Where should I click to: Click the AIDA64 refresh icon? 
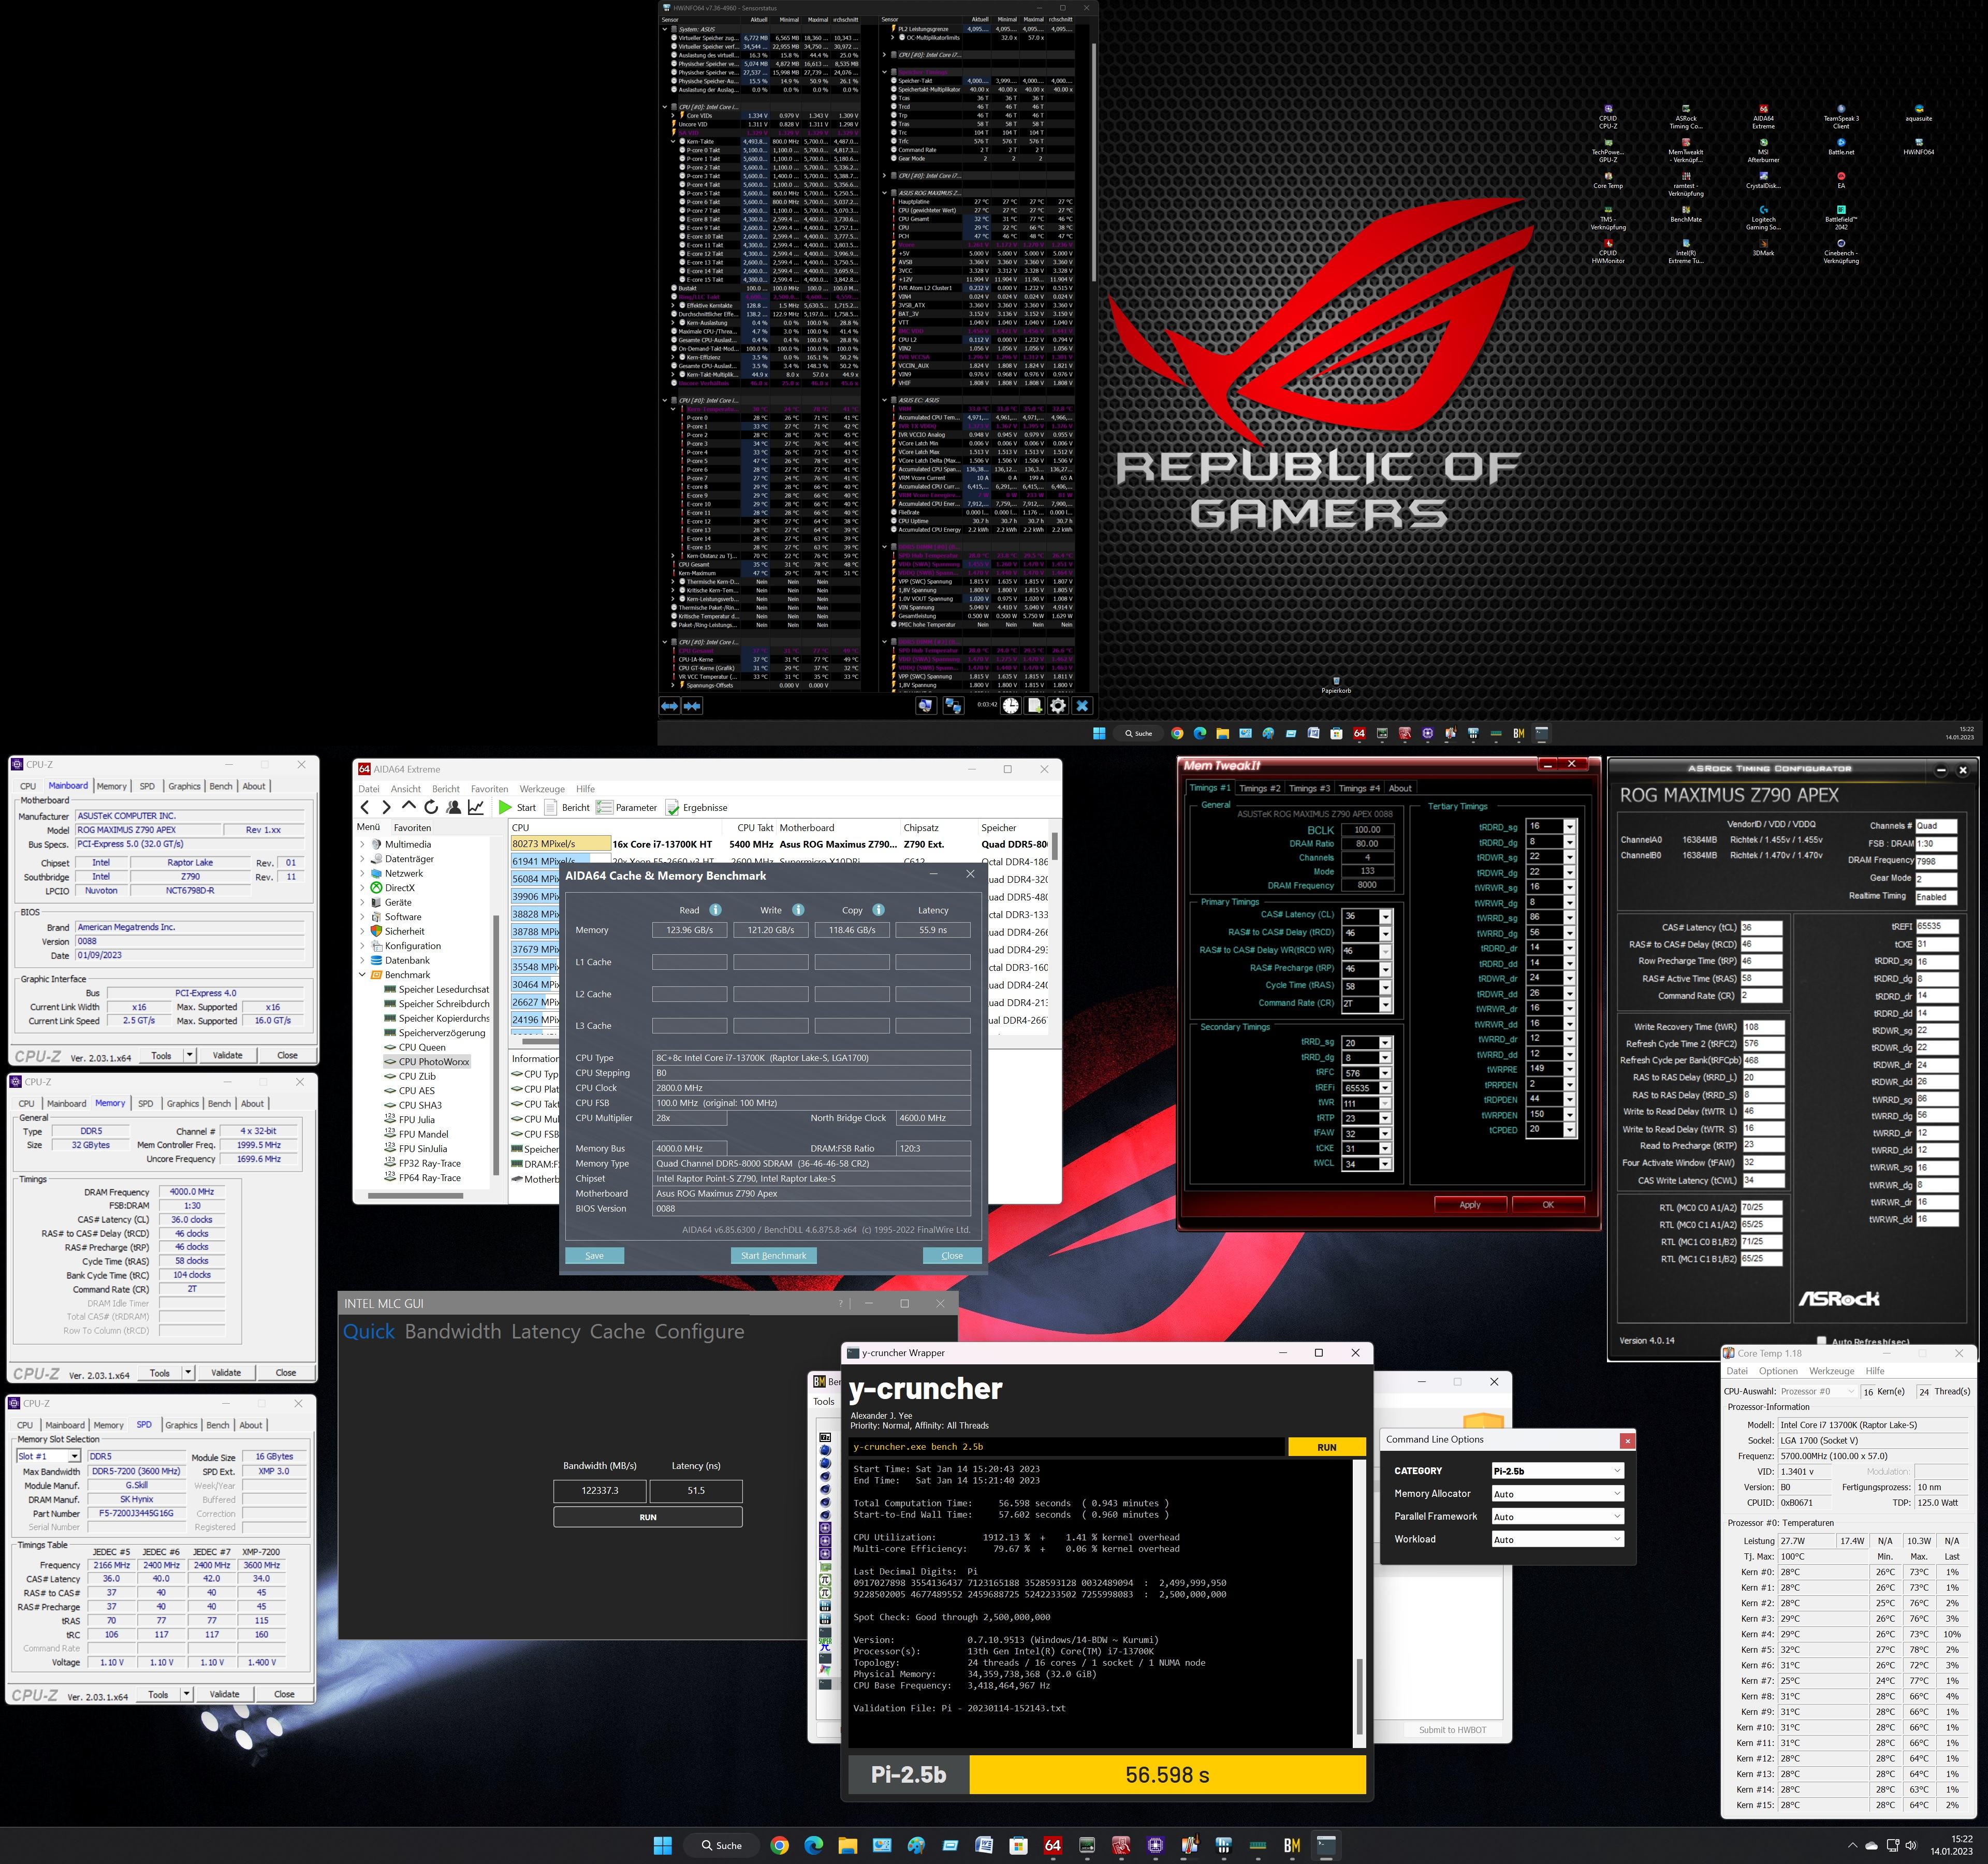431,807
